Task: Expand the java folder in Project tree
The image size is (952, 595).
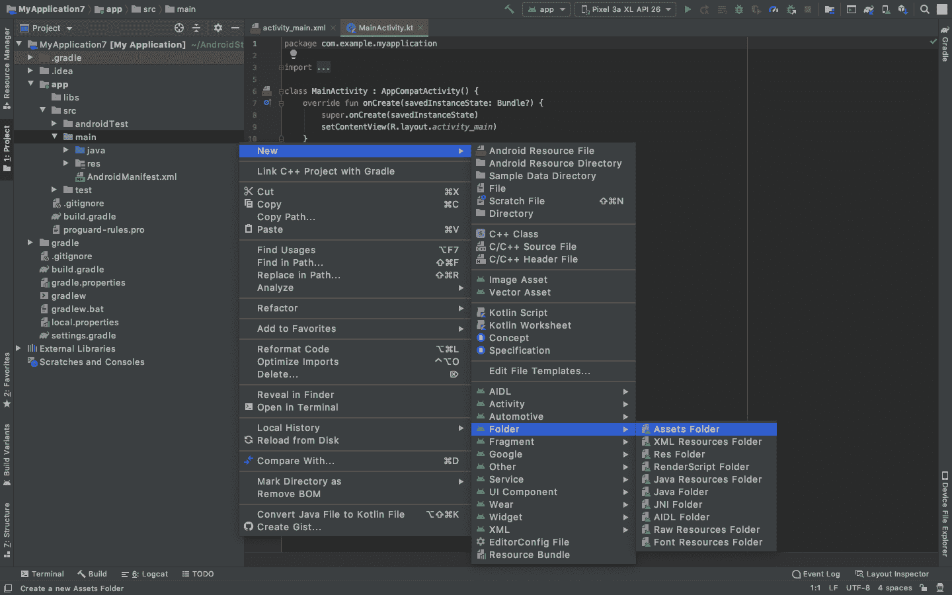Action: click(x=65, y=150)
